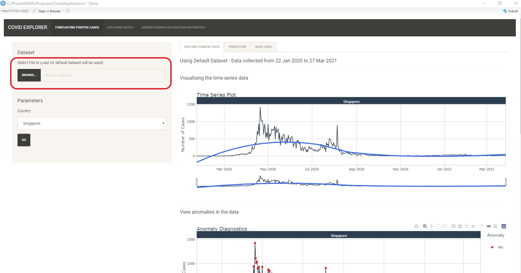Click the Zoom Out minus icon
The image size is (521, 273).
click(x=460, y=226)
